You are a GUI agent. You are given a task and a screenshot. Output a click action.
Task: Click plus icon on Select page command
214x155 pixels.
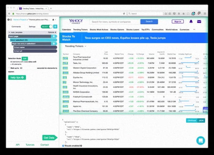(x=54, y=36)
